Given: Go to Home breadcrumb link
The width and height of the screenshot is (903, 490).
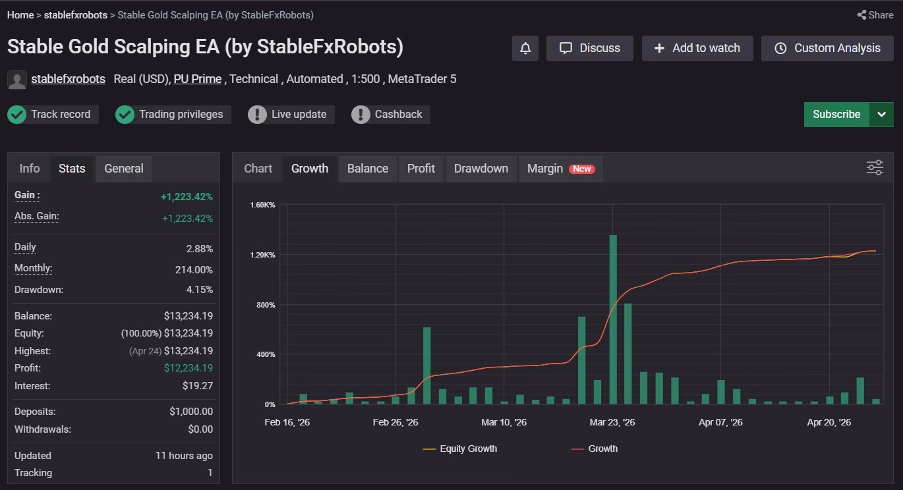Looking at the screenshot, I should point(20,14).
